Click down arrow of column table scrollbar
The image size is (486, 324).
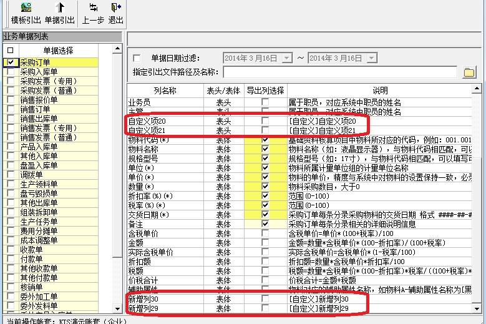pos(477,308)
